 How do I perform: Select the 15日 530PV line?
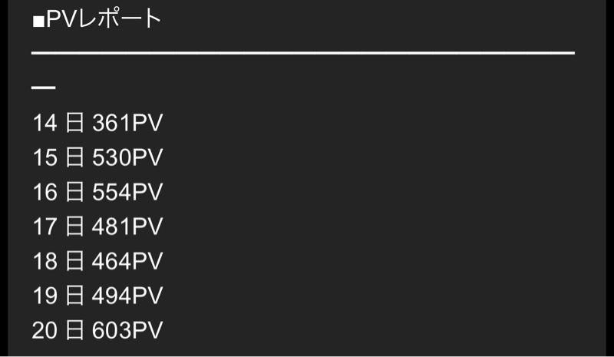97,157
